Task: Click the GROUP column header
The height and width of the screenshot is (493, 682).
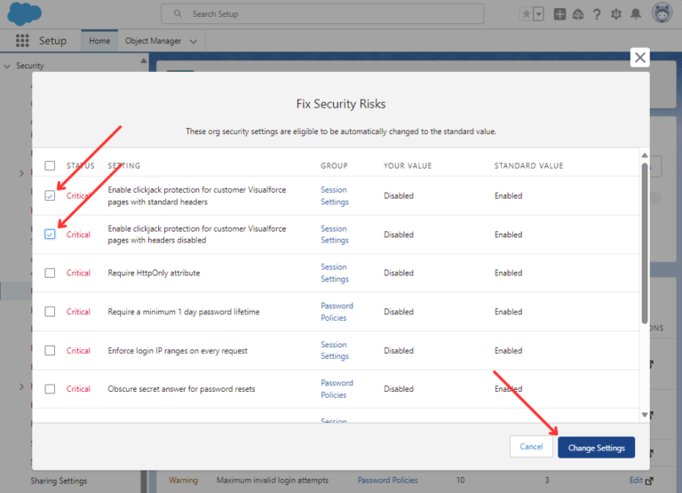Action: tap(334, 166)
